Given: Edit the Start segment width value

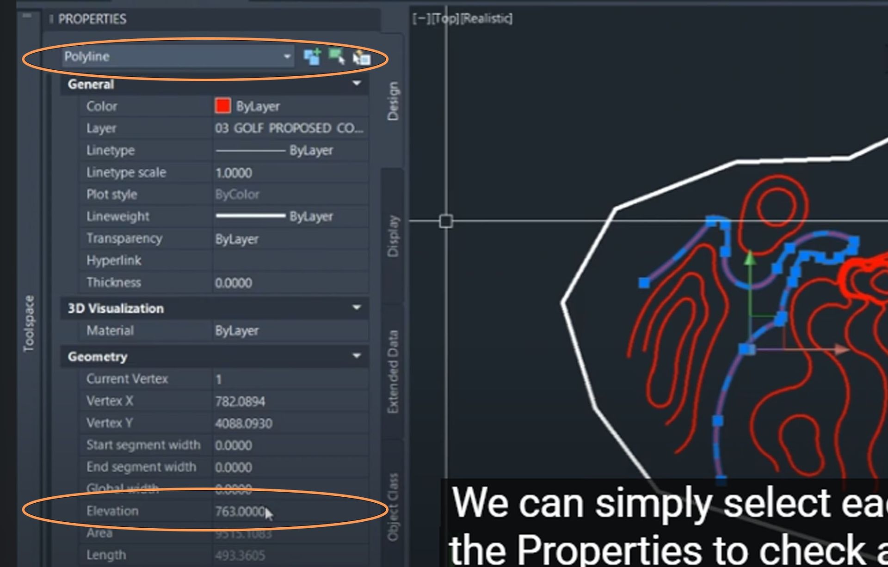Looking at the screenshot, I should [290, 445].
